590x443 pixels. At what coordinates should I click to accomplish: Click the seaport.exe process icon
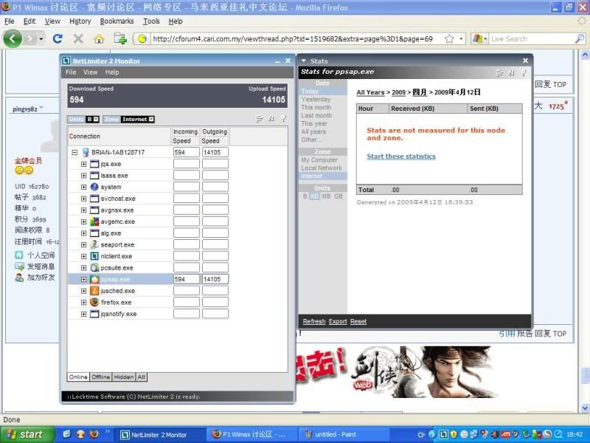tap(94, 244)
